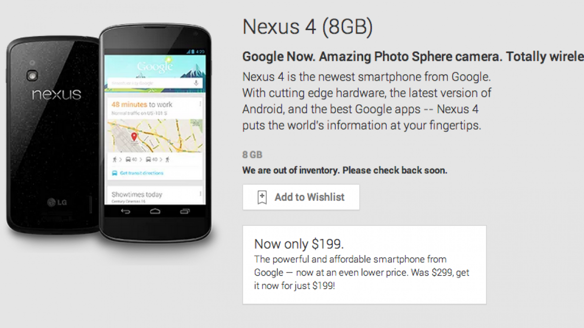Open the overflow dots on the commute card
The image size is (584, 328).
pos(200,104)
